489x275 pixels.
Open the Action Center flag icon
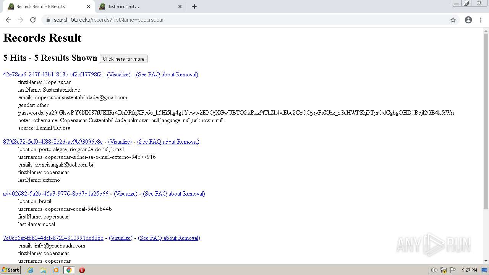[x=453, y=270]
